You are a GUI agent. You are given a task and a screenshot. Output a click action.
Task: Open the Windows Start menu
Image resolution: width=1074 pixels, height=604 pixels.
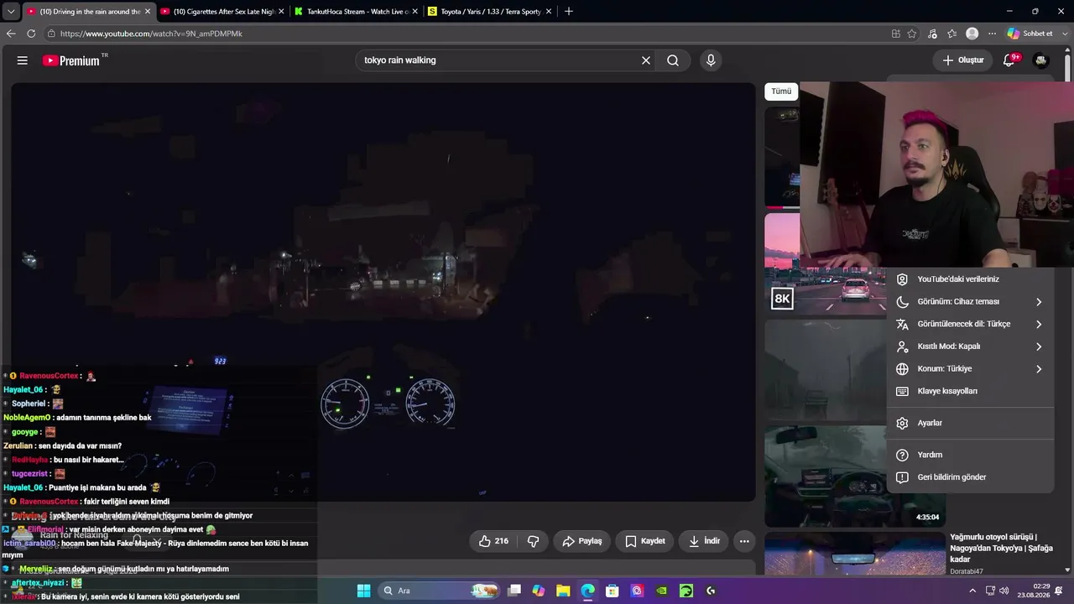coord(364,591)
